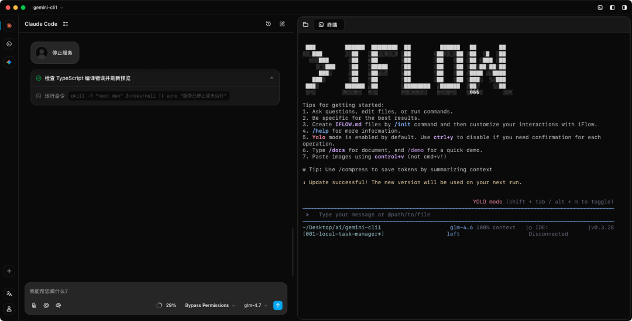
Task: Open the gemini-cli1 project dropdown
Action: pyautogui.click(x=49, y=8)
